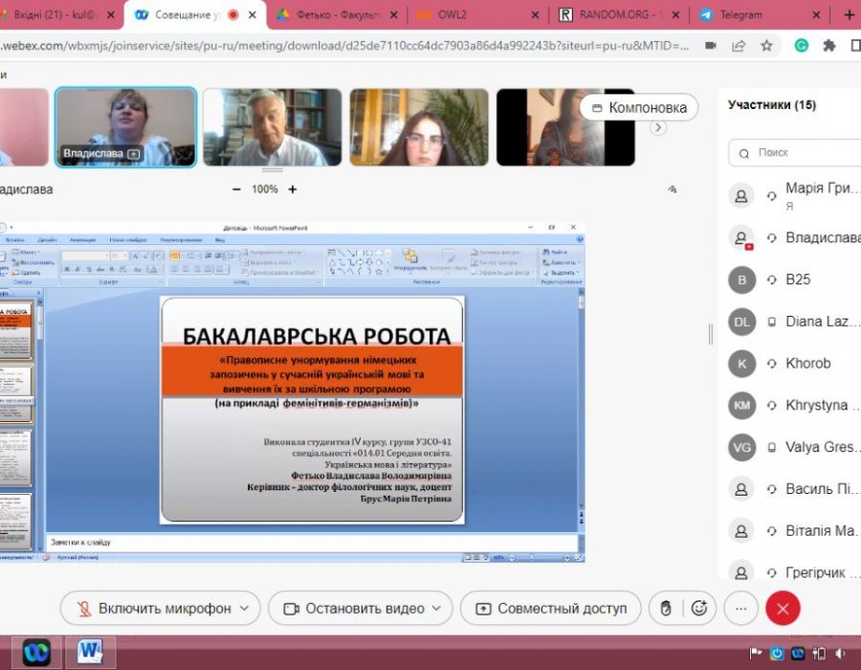Image resolution: width=861 pixels, height=670 pixels.
Task: Click the share page icon in address bar
Action: coord(739,45)
